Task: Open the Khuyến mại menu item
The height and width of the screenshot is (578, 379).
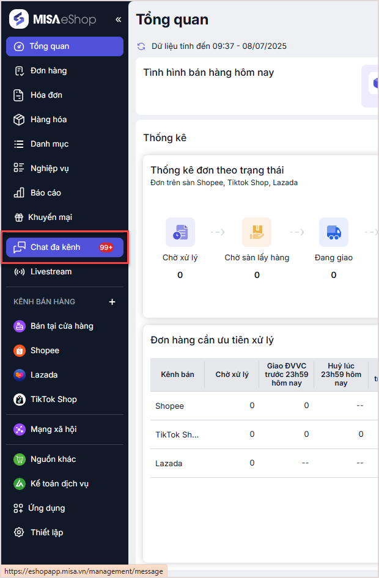Action: pyautogui.click(x=65, y=217)
